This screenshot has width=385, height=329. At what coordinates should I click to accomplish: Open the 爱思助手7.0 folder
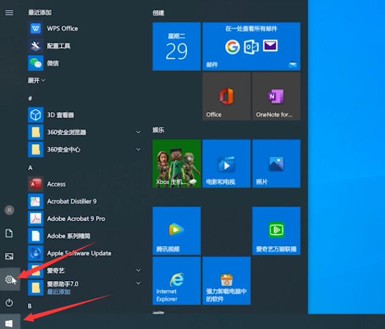(x=85, y=287)
